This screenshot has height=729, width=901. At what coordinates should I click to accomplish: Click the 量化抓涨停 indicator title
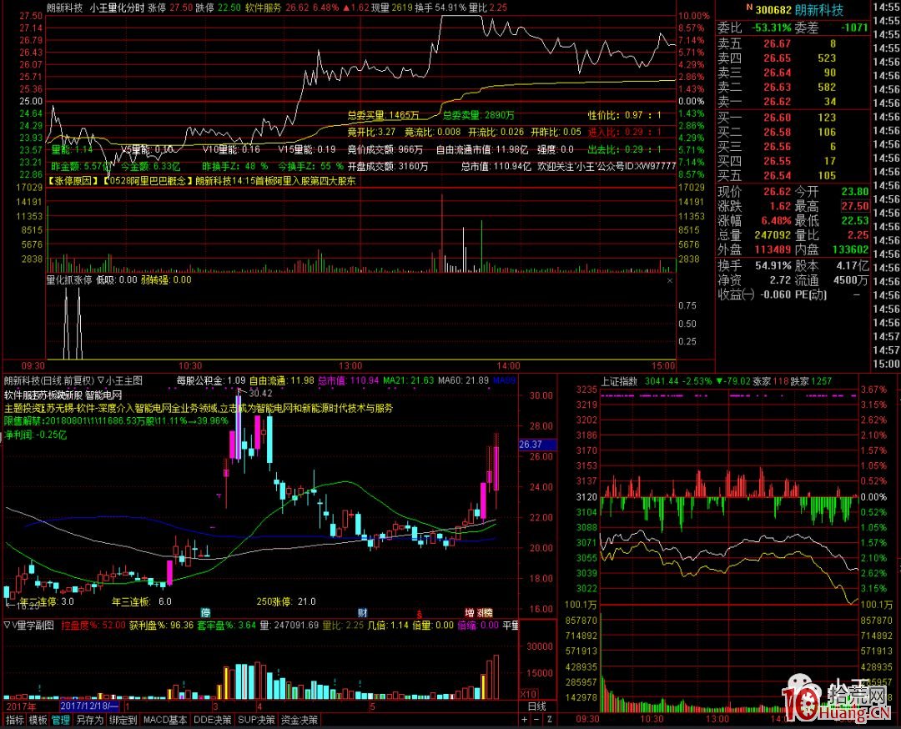click(69, 279)
